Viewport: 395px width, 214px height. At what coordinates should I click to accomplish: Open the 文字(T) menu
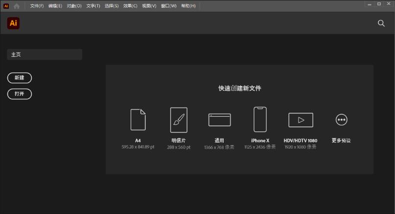click(x=93, y=6)
